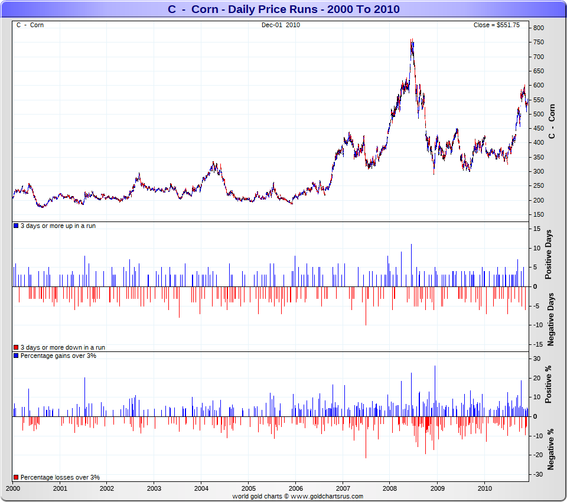Click the 2010 year label on the x-axis
This screenshot has width=567, height=502.
pos(484,489)
